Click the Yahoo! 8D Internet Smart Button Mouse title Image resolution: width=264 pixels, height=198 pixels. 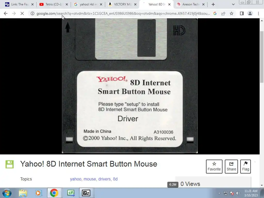89,164
